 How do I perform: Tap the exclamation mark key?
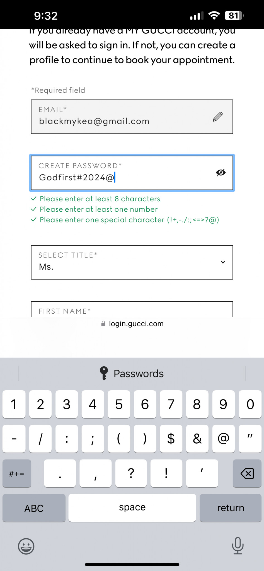[166, 473]
